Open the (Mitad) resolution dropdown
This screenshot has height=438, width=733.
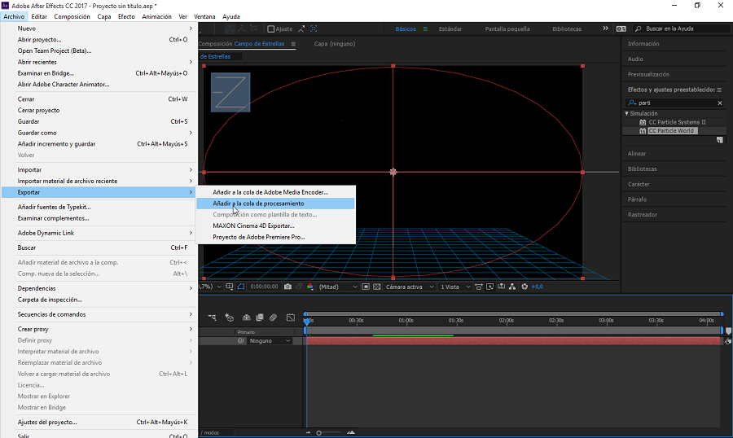[338, 287]
